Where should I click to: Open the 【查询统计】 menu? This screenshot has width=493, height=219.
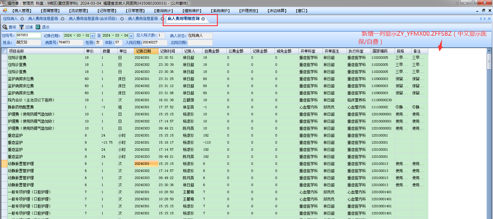pos(164,11)
